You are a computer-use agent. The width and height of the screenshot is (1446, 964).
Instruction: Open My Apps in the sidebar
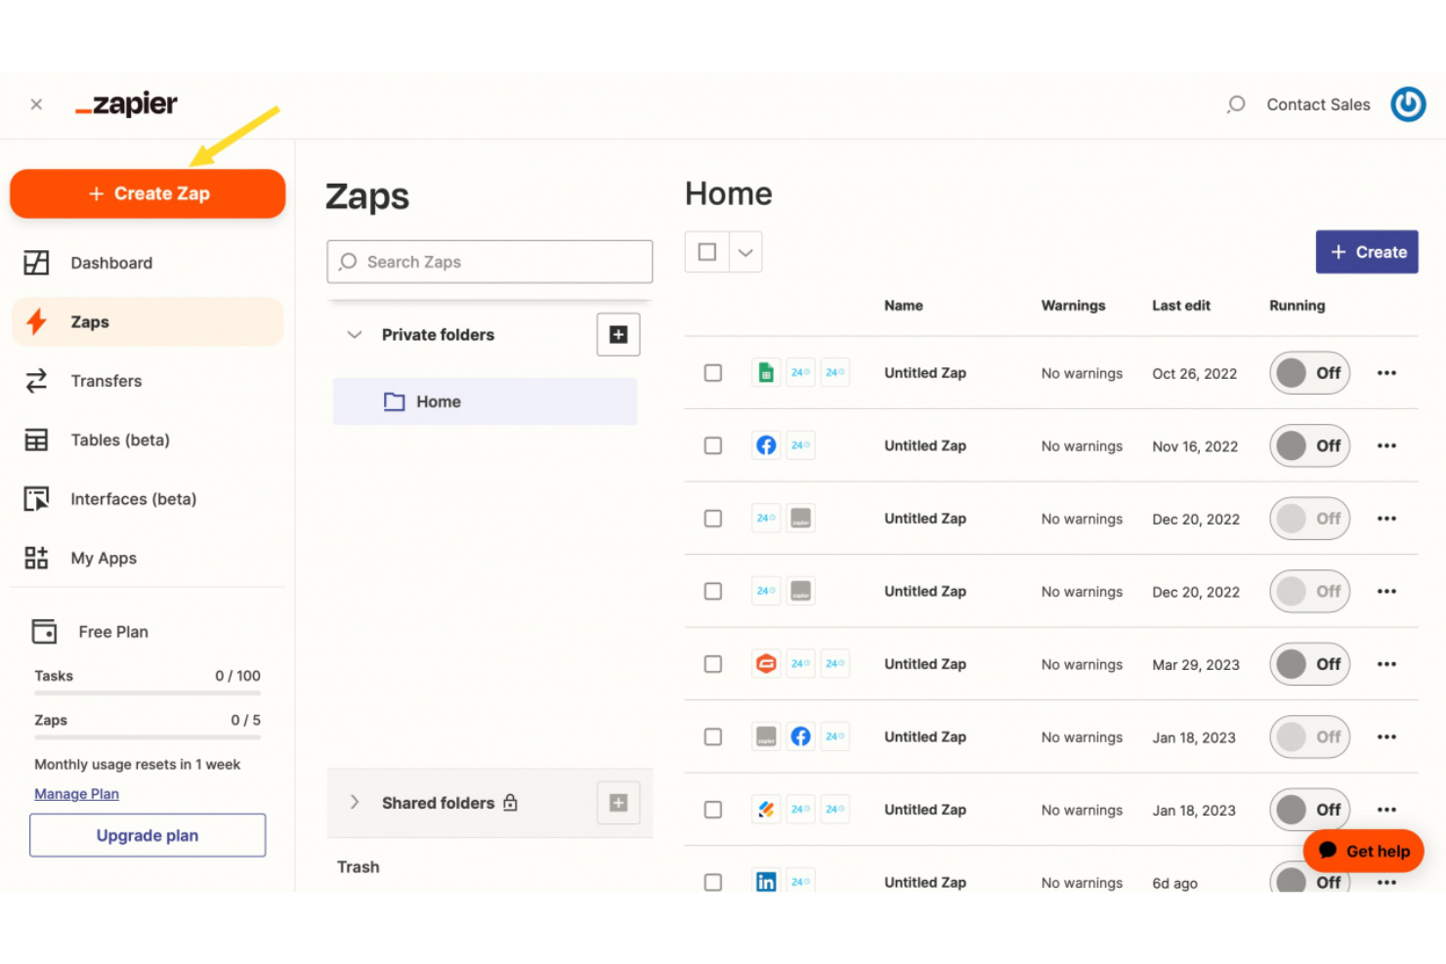click(x=148, y=558)
